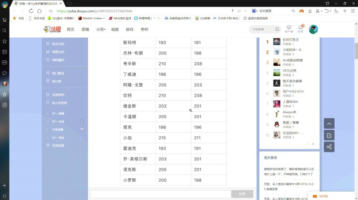
Task: Open the browser skin shirt icon
Action: click(x=327, y=3)
